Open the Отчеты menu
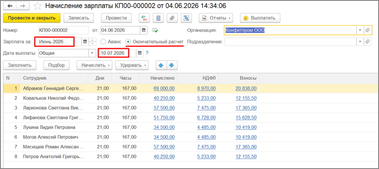379x169 pixels. (217, 18)
